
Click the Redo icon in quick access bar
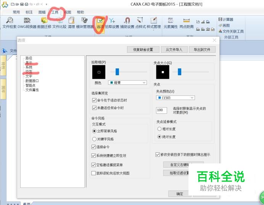(38, 4)
